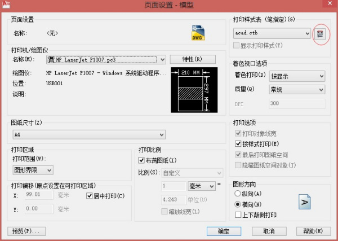Confirm with the 确定 button
This screenshot has height=241, width=338.
(224, 231)
